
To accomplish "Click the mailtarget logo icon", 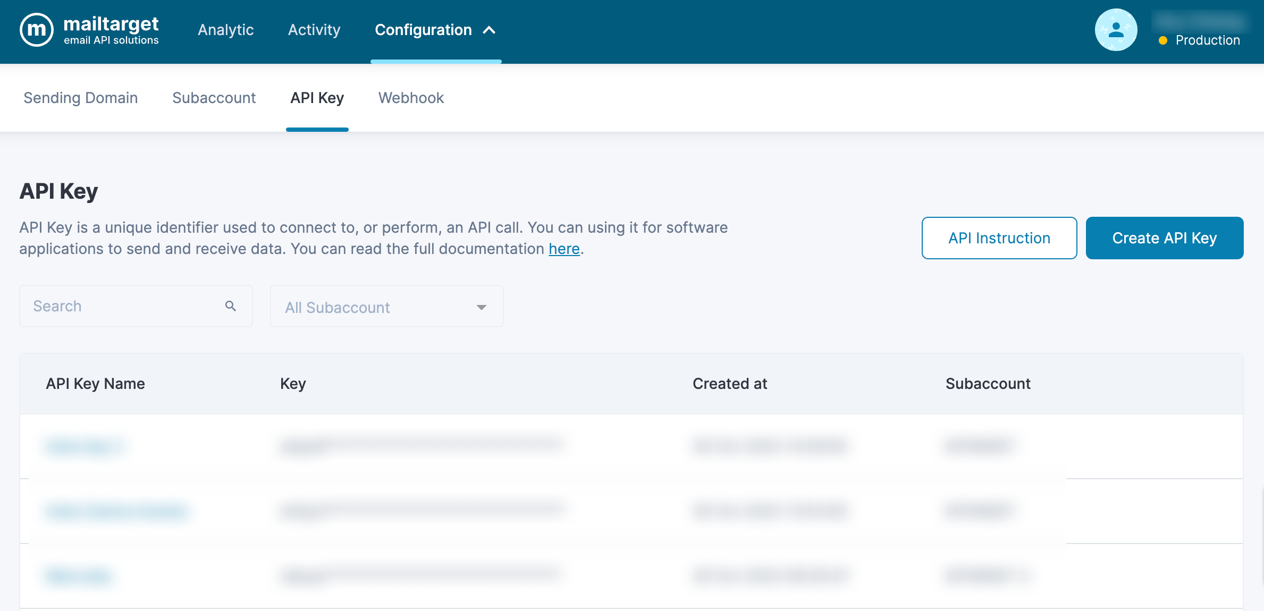I will [x=37, y=30].
